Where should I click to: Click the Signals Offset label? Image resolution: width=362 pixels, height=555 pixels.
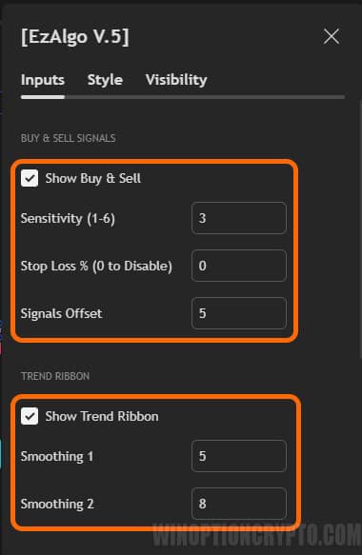point(61,313)
